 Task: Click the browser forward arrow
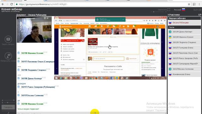(x=7, y=4)
